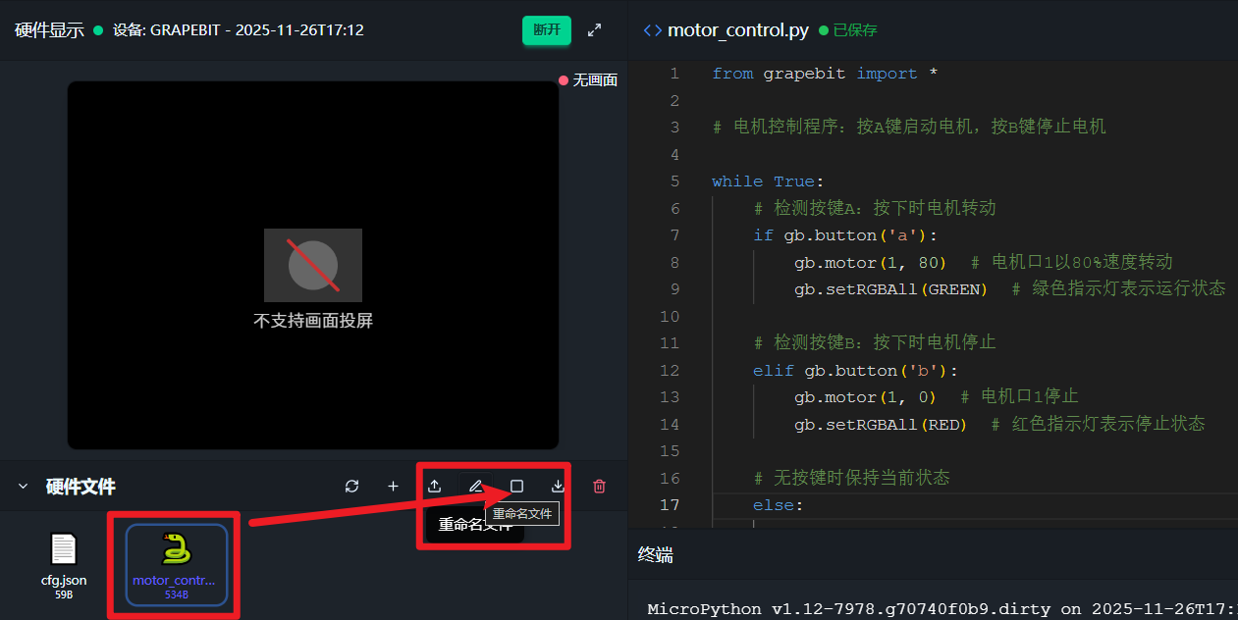Click line number 5 in the gutter

(x=673, y=181)
